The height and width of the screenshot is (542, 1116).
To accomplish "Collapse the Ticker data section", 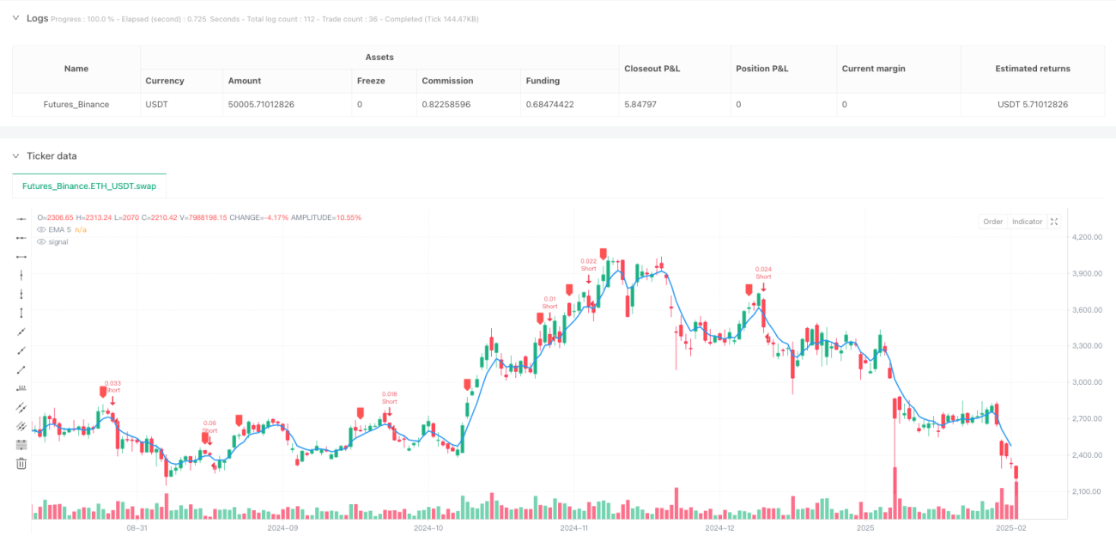I will click(x=15, y=155).
